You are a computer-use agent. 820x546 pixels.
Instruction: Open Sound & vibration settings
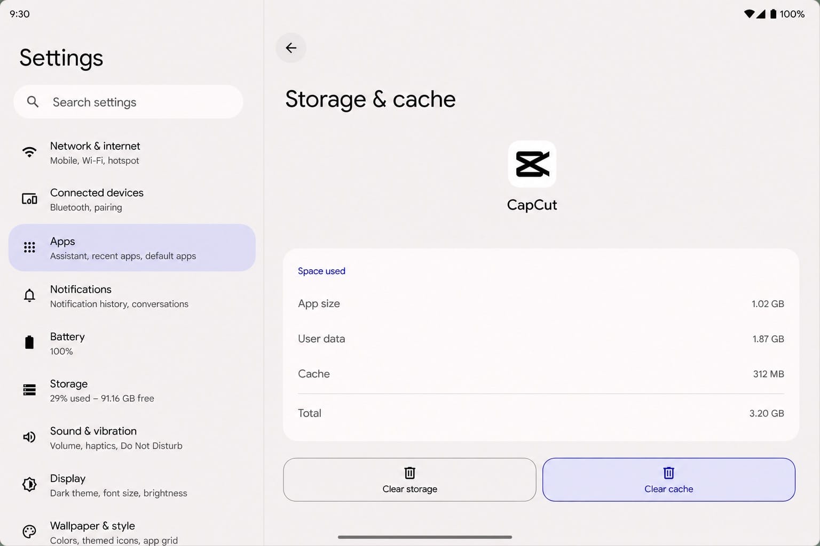click(132, 438)
